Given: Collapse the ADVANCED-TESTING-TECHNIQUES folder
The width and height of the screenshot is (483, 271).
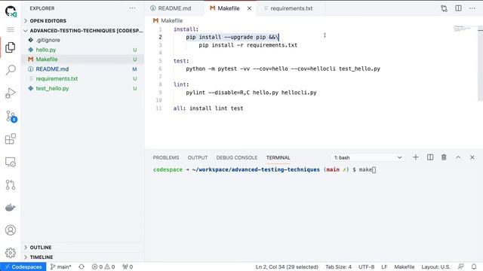Looking at the screenshot, I should click(83, 31).
